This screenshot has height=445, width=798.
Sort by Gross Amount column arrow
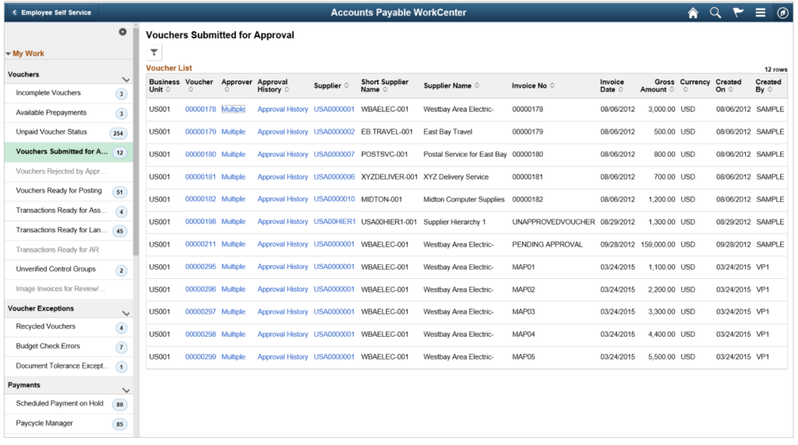coord(672,90)
